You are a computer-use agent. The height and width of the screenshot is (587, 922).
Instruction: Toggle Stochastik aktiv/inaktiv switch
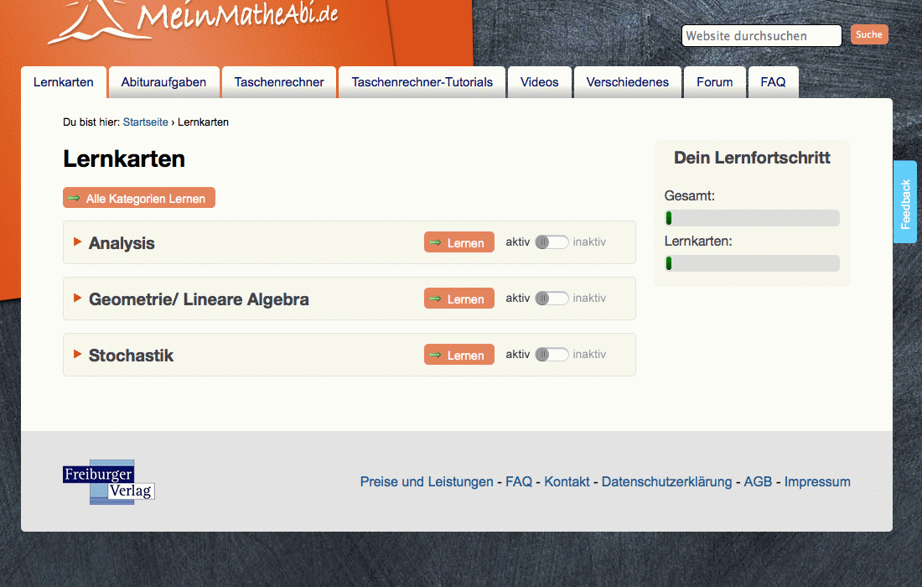[552, 355]
